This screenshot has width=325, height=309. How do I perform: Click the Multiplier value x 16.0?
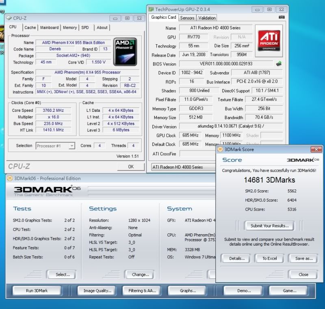point(53,117)
